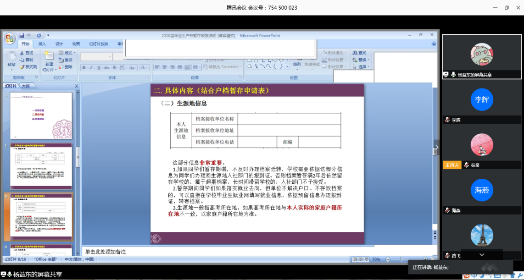Click the zoom slider in status bar

click(x=401, y=259)
